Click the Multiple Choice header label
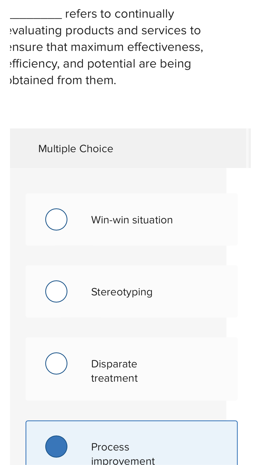This screenshot has width=258, height=465. [x=76, y=149]
